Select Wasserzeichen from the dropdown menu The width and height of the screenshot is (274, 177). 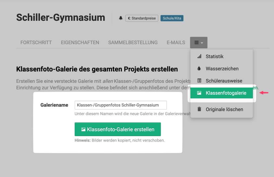pyautogui.click(x=222, y=69)
